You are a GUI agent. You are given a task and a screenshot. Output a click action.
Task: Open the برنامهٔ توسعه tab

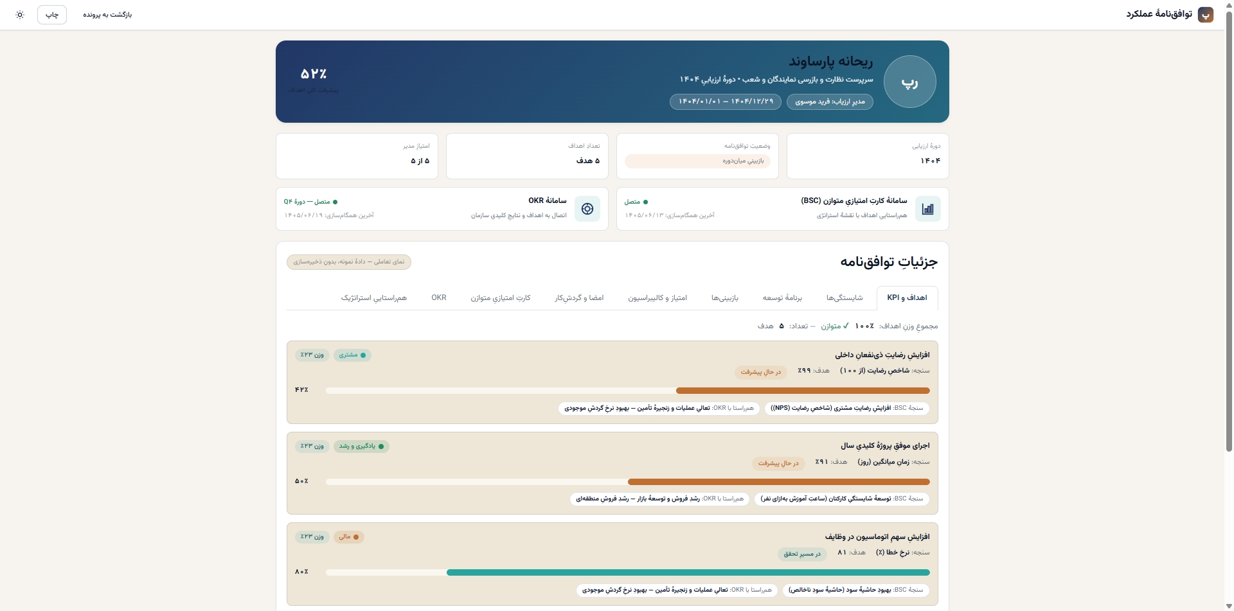click(x=782, y=298)
